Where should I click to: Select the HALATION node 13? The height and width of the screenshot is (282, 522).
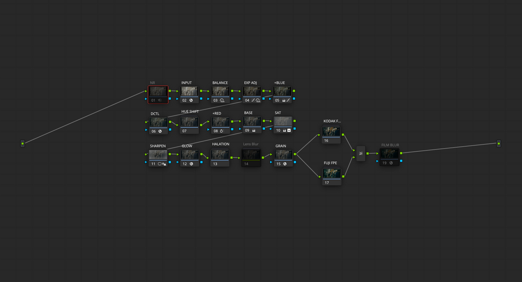(220, 158)
